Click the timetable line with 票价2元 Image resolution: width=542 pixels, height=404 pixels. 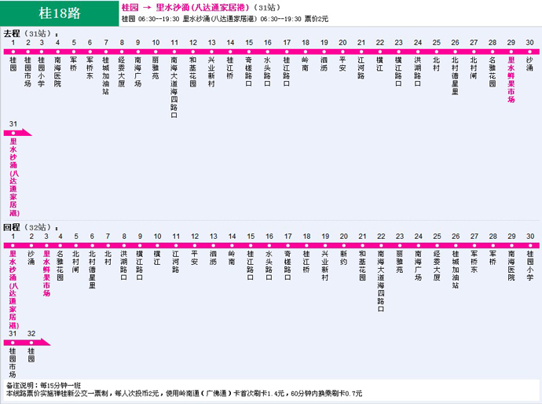[225, 19]
